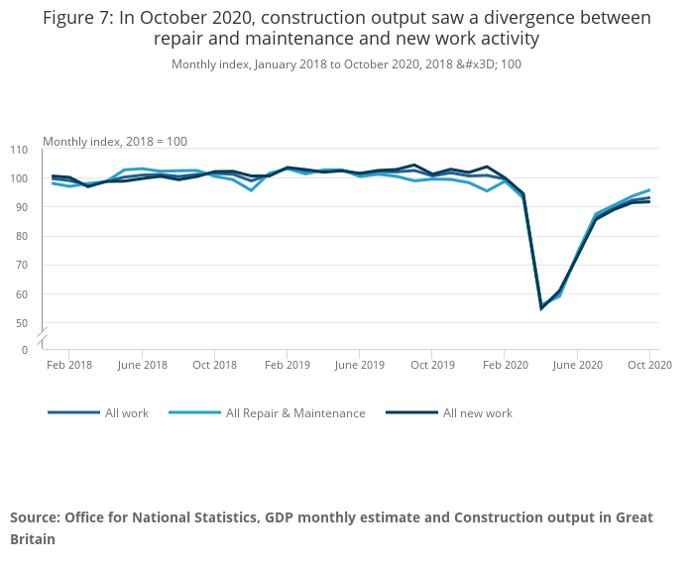Viewport: 694px width, 569px height.
Task: Click the 50 y-axis value label
Action: click(x=22, y=323)
